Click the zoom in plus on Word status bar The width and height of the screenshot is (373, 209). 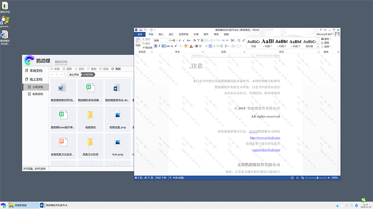[x=329, y=178]
